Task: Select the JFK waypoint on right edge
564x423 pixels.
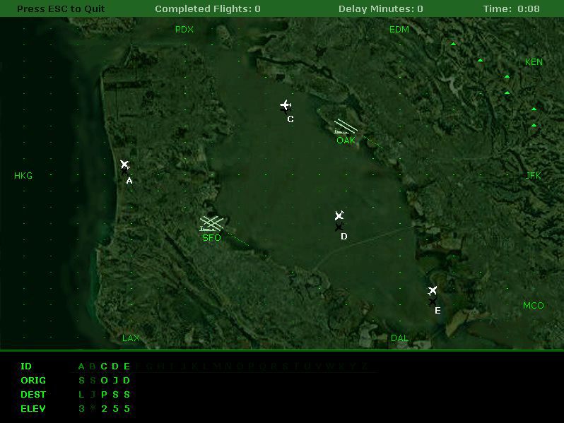Action: 534,176
